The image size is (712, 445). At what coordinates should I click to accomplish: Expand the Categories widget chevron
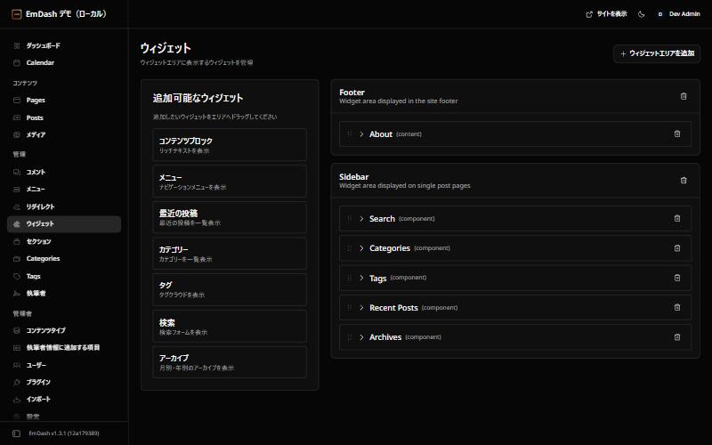(x=361, y=248)
